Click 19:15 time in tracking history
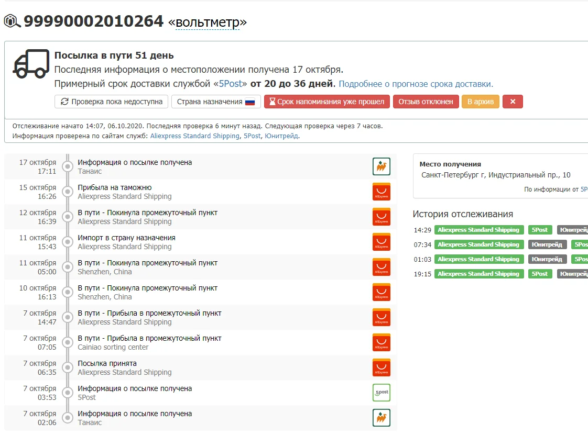This screenshot has height=435, width=588. 422,274
